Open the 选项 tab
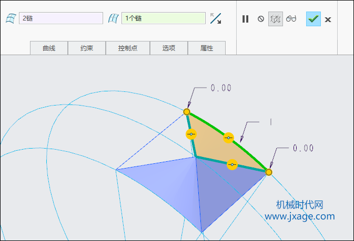 coord(169,48)
